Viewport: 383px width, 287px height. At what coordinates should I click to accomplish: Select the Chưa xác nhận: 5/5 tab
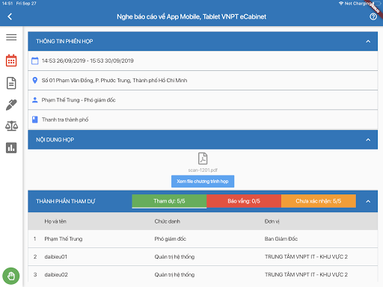pos(319,201)
